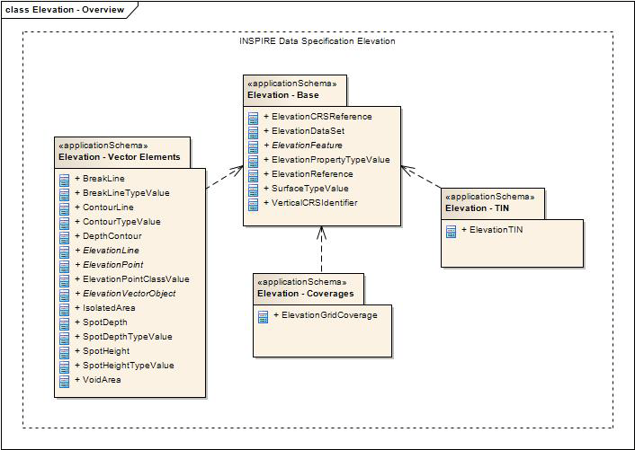635x450 pixels.
Task: Select the '+ ElevationReference' text entry
Action: click(x=309, y=174)
